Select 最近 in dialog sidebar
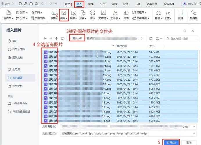The width and height of the screenshot is (201, 145). (x=12, y=41)
